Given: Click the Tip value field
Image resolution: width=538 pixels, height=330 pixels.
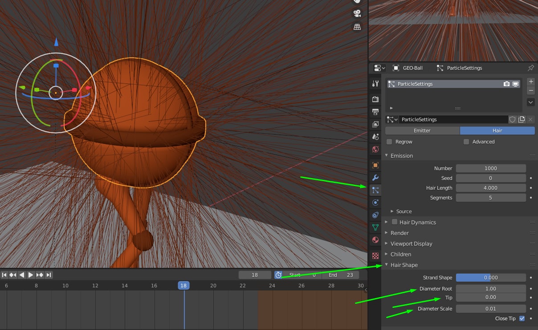Looking at the screenshot, I should (491, 297).
